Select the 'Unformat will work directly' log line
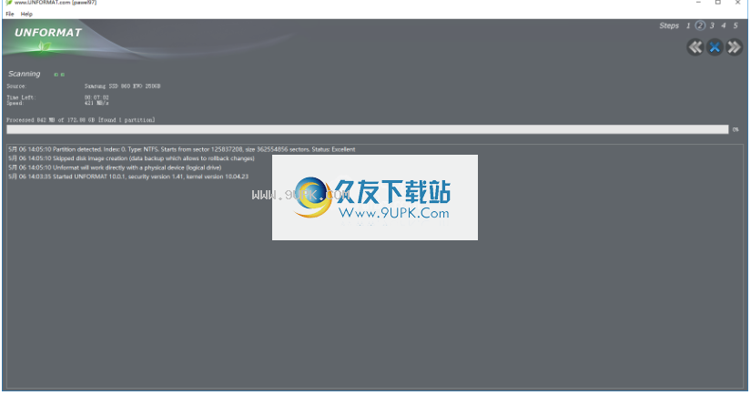Screen dimensions: 751x395 (115, 167)
